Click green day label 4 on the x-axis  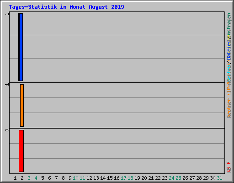pyautogui.click(x=36, y=178)
